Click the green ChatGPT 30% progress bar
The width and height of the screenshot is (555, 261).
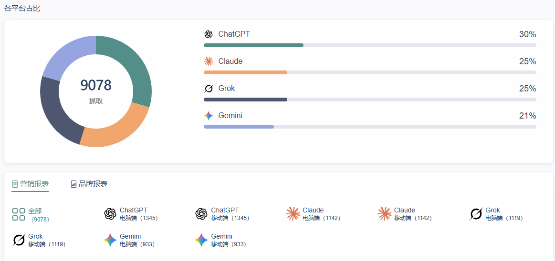253,45
